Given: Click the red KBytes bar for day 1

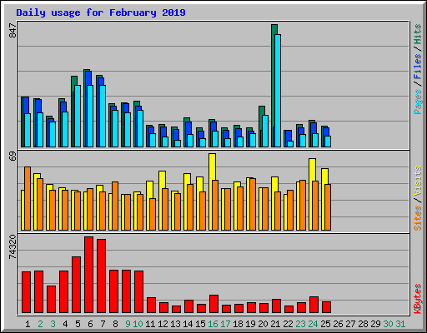Looking at the screenshot, I should click(x=26, y=292).
